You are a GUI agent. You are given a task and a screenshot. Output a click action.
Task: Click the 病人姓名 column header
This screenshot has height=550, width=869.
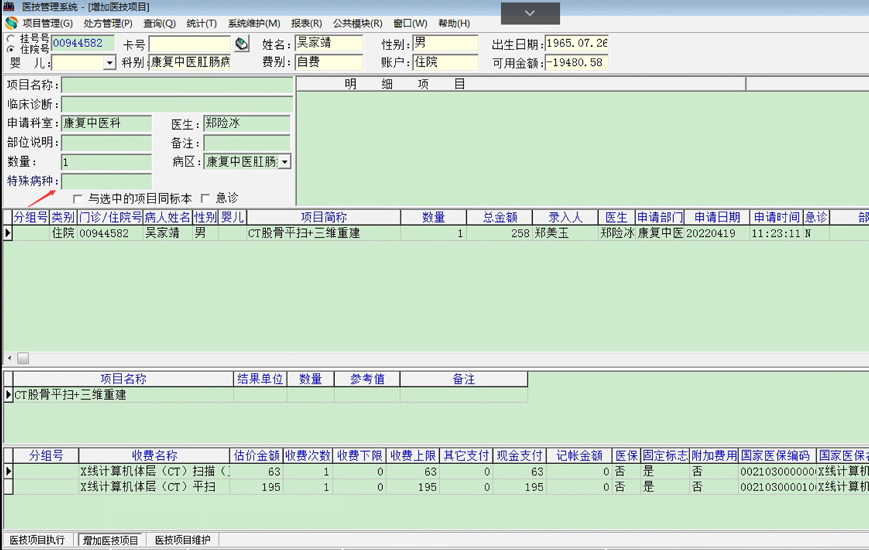click(168, 217)
